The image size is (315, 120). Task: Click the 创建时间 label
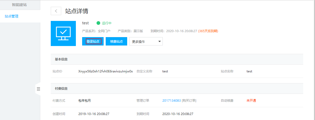[x=59, y=114]
